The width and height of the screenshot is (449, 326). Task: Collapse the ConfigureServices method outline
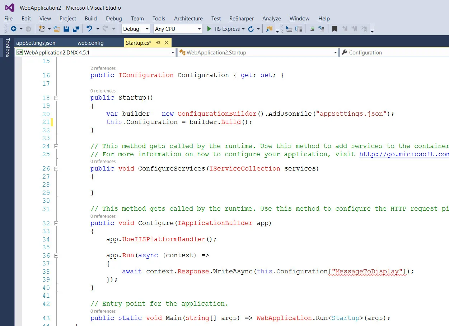(56, 168)
